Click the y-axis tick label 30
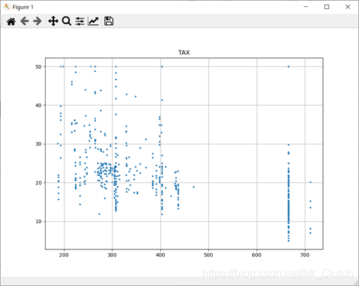Screen dimensions: 359x286 pyautogui.click(x=38, y=144)
